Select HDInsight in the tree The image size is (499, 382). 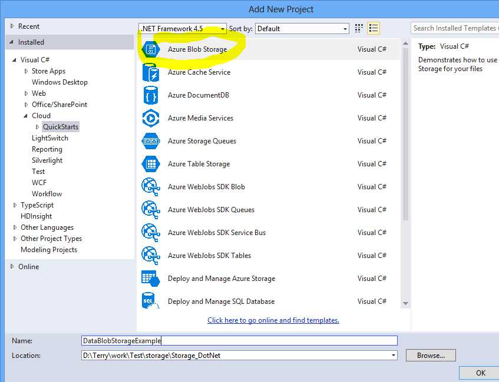coord(37,216)
